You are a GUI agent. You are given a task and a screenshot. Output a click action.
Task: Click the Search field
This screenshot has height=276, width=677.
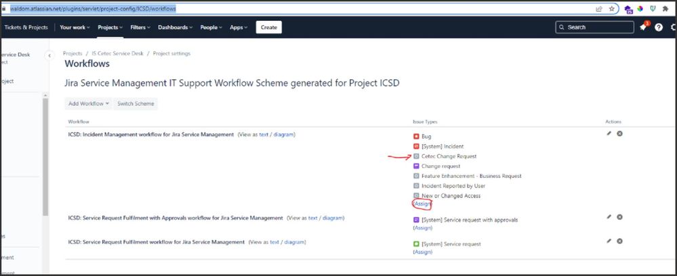pos(594,27)
